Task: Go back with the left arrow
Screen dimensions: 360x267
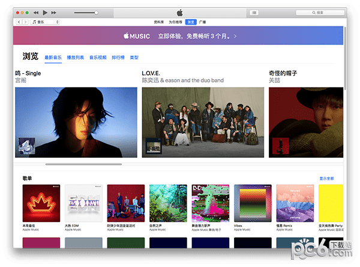Action: coord(19,22)
